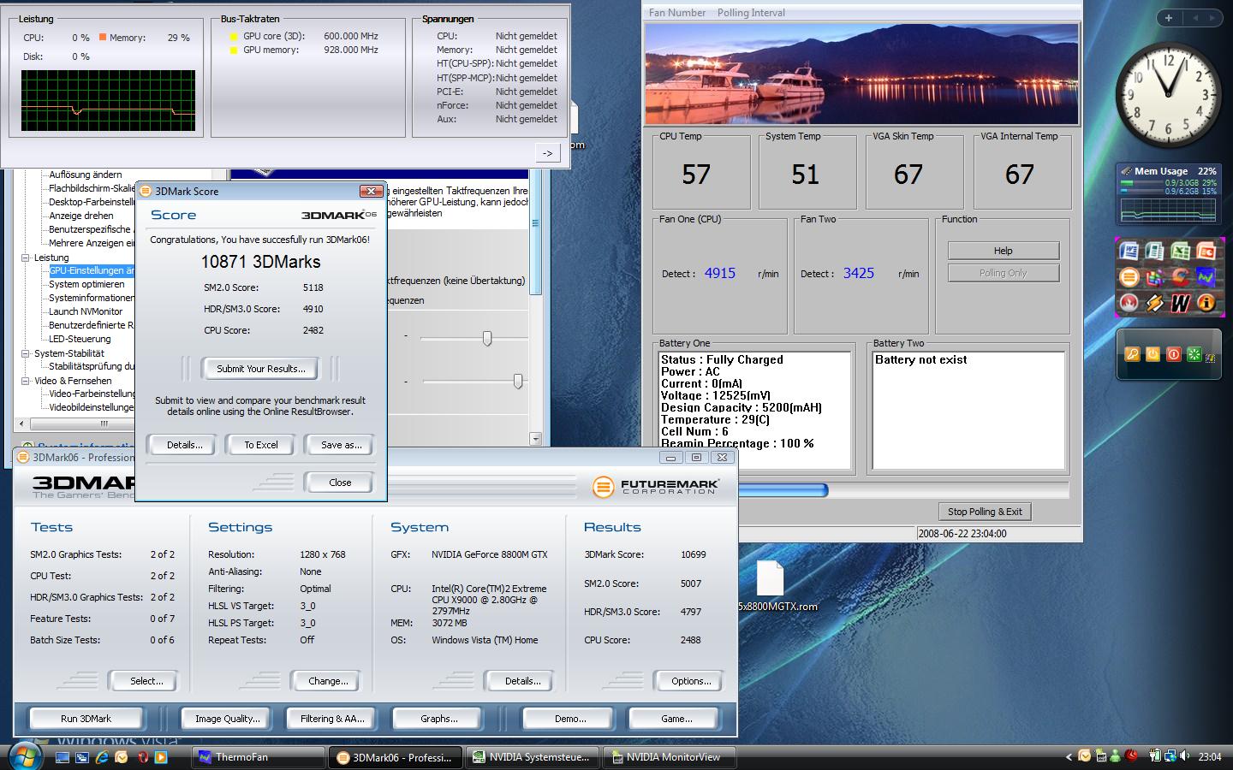This screenshot has height=770, width=1233.
Task: Open volume speaker icon in system tray
Action: [1185, 756]
